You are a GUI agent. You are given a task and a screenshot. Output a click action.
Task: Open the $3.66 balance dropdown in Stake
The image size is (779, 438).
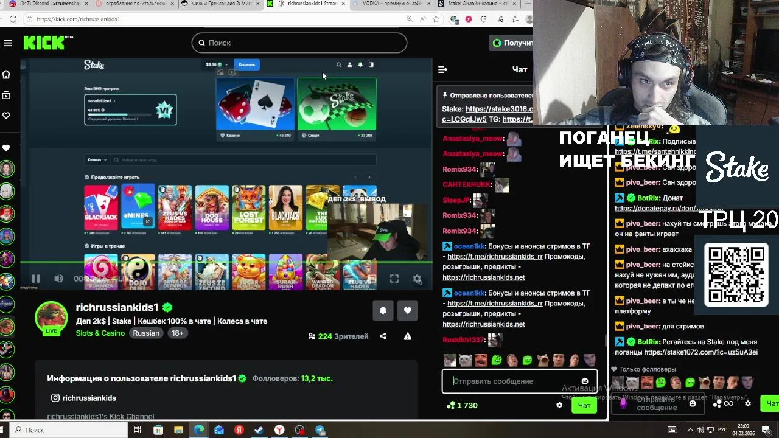coord(217,64)
